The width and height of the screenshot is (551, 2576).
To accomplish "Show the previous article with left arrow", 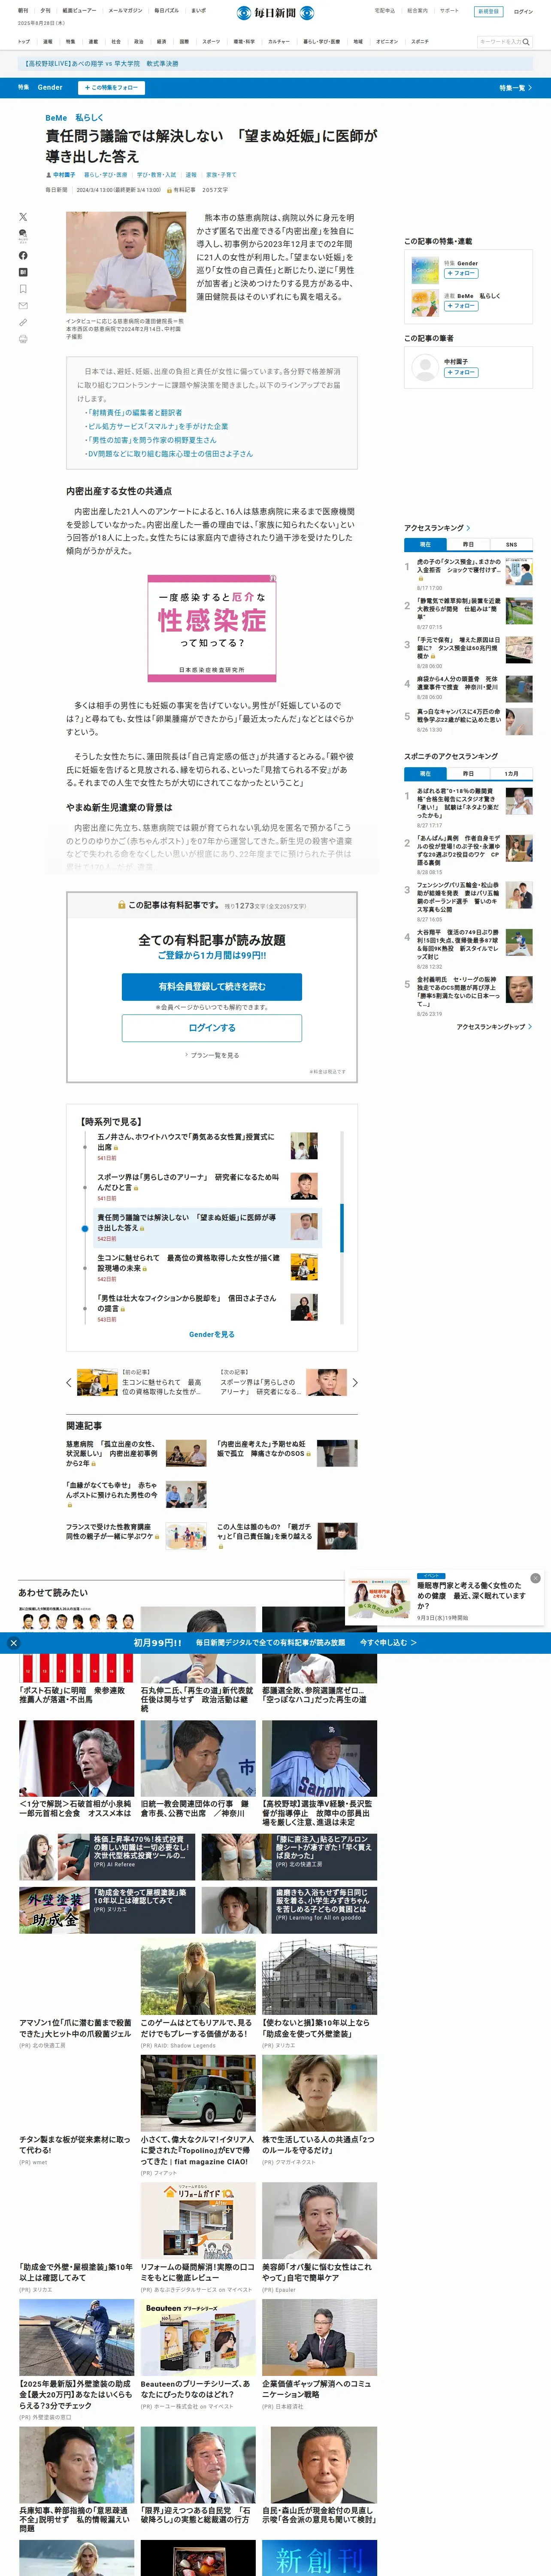I will (69, 1383).
